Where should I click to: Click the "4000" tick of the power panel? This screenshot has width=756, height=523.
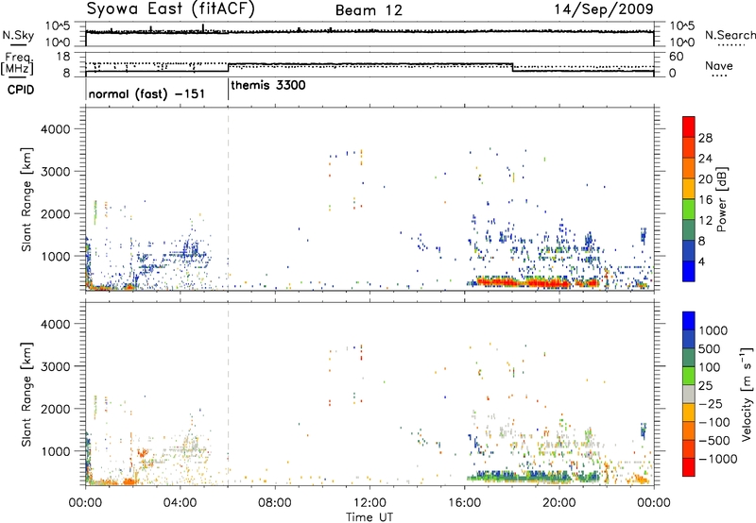coord(55,129)
